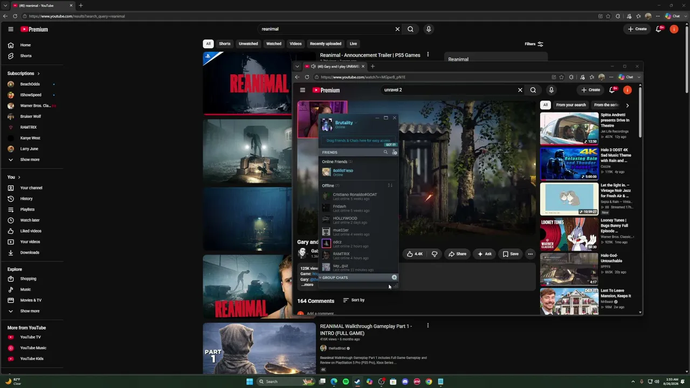Reload the Unravel video page
The height and width of the screenshot is (388, 690).
click(x=307, y=77)
